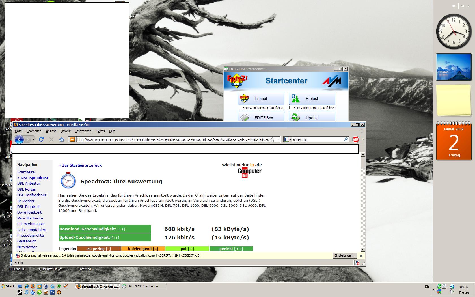This screenshot has height=297, width=475.
Task: Reload the page in Firefox
Action: (x=41, y=139)
